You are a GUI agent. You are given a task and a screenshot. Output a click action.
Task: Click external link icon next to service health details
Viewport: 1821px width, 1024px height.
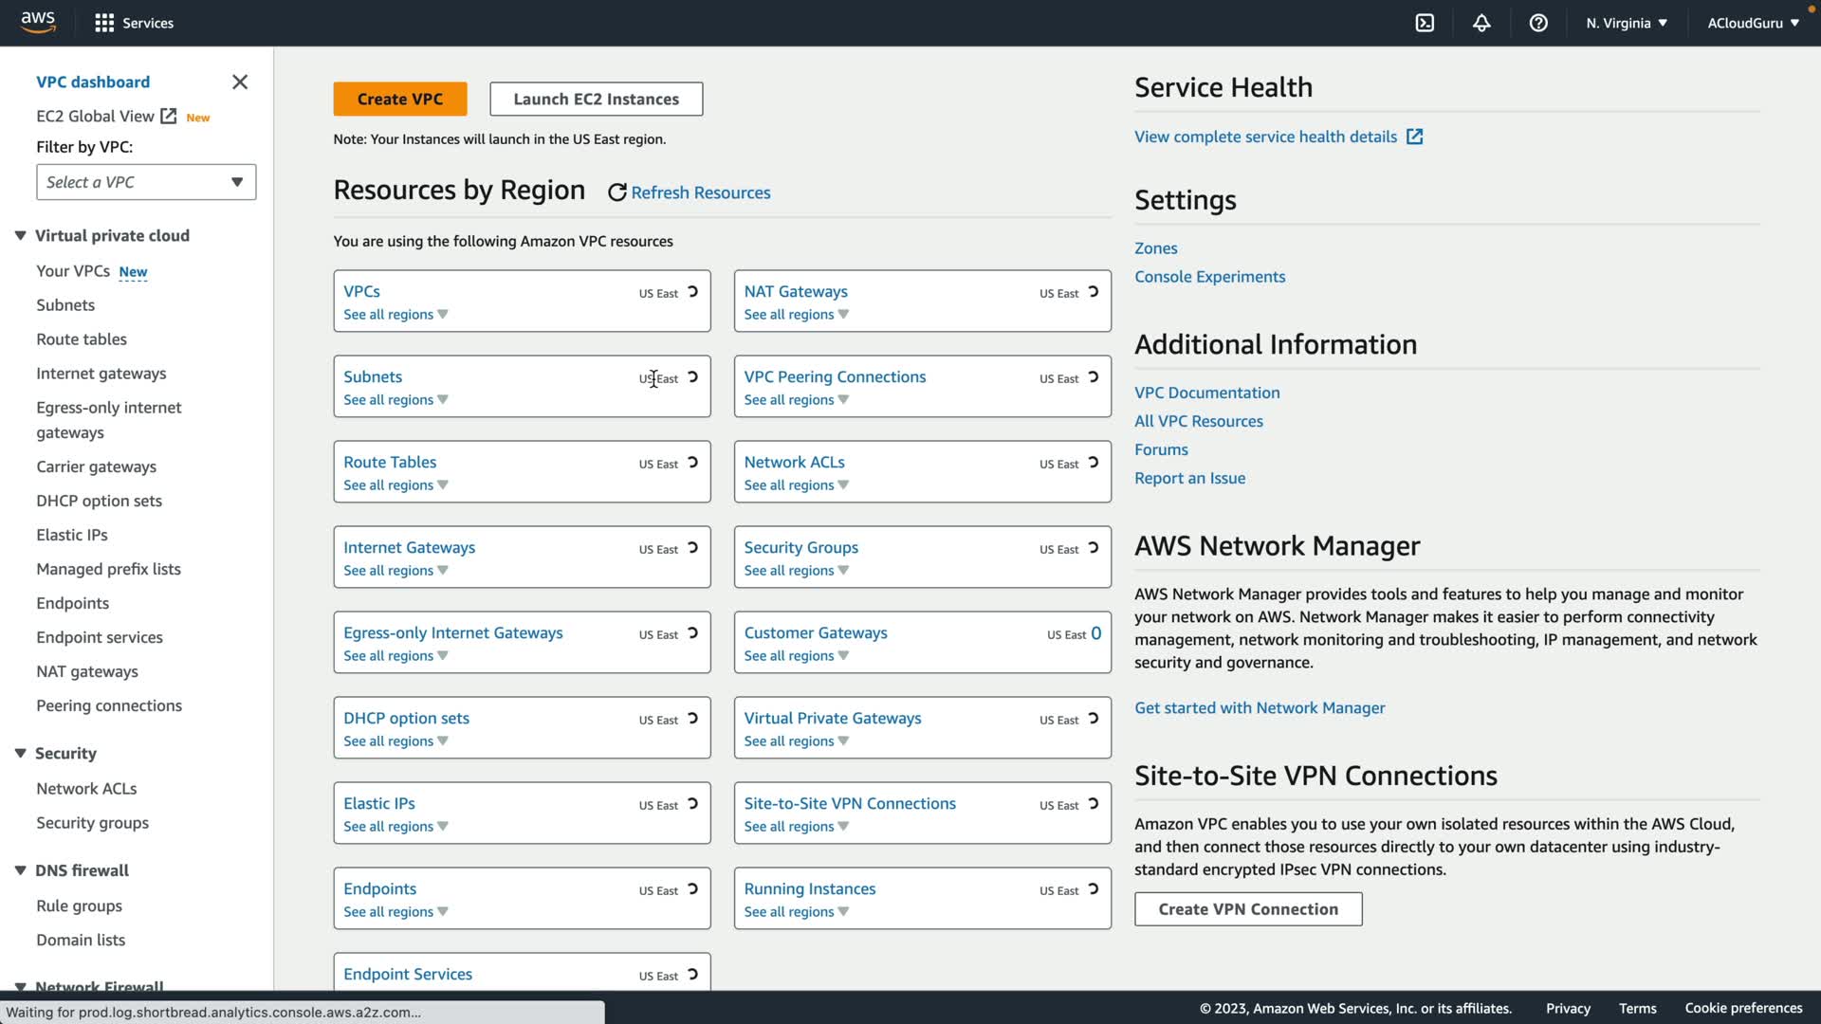1414,137
